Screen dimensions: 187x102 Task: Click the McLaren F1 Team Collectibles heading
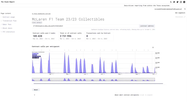68,19
